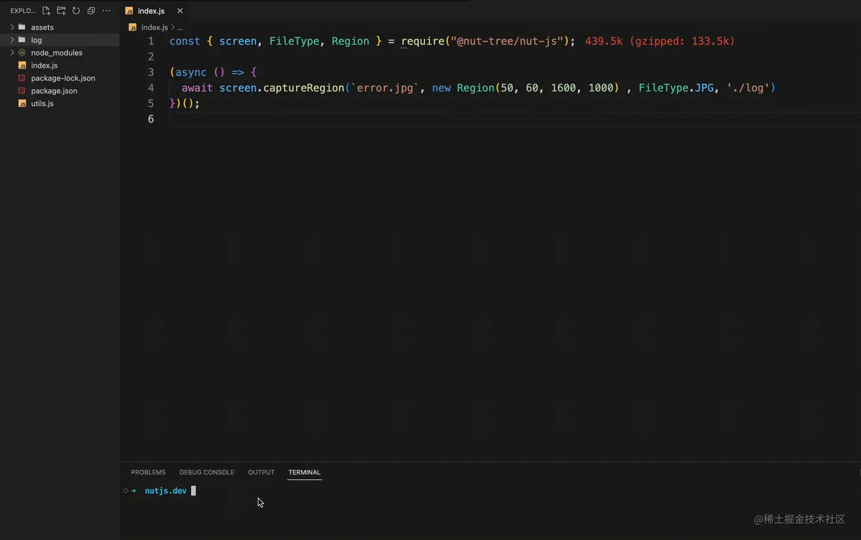Open the DEBUG CONSOLE tab

207,472
